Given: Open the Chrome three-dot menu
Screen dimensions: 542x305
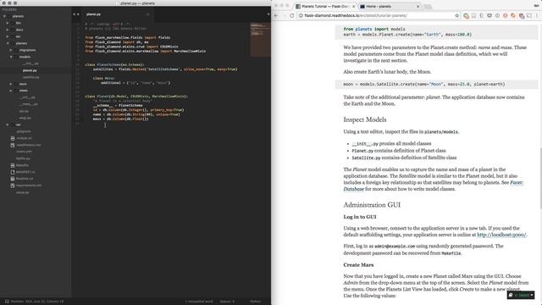Looking at the screenshot, I should point(537,15).
